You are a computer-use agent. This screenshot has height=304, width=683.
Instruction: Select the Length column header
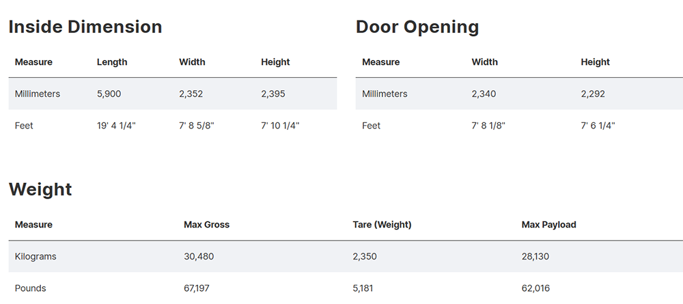point(112,62)
